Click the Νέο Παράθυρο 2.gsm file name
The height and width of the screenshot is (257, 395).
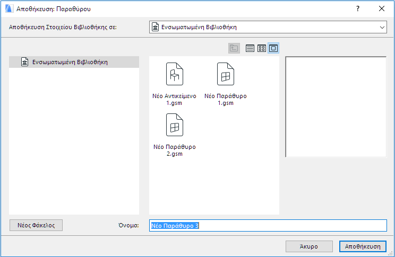[175, 150]
